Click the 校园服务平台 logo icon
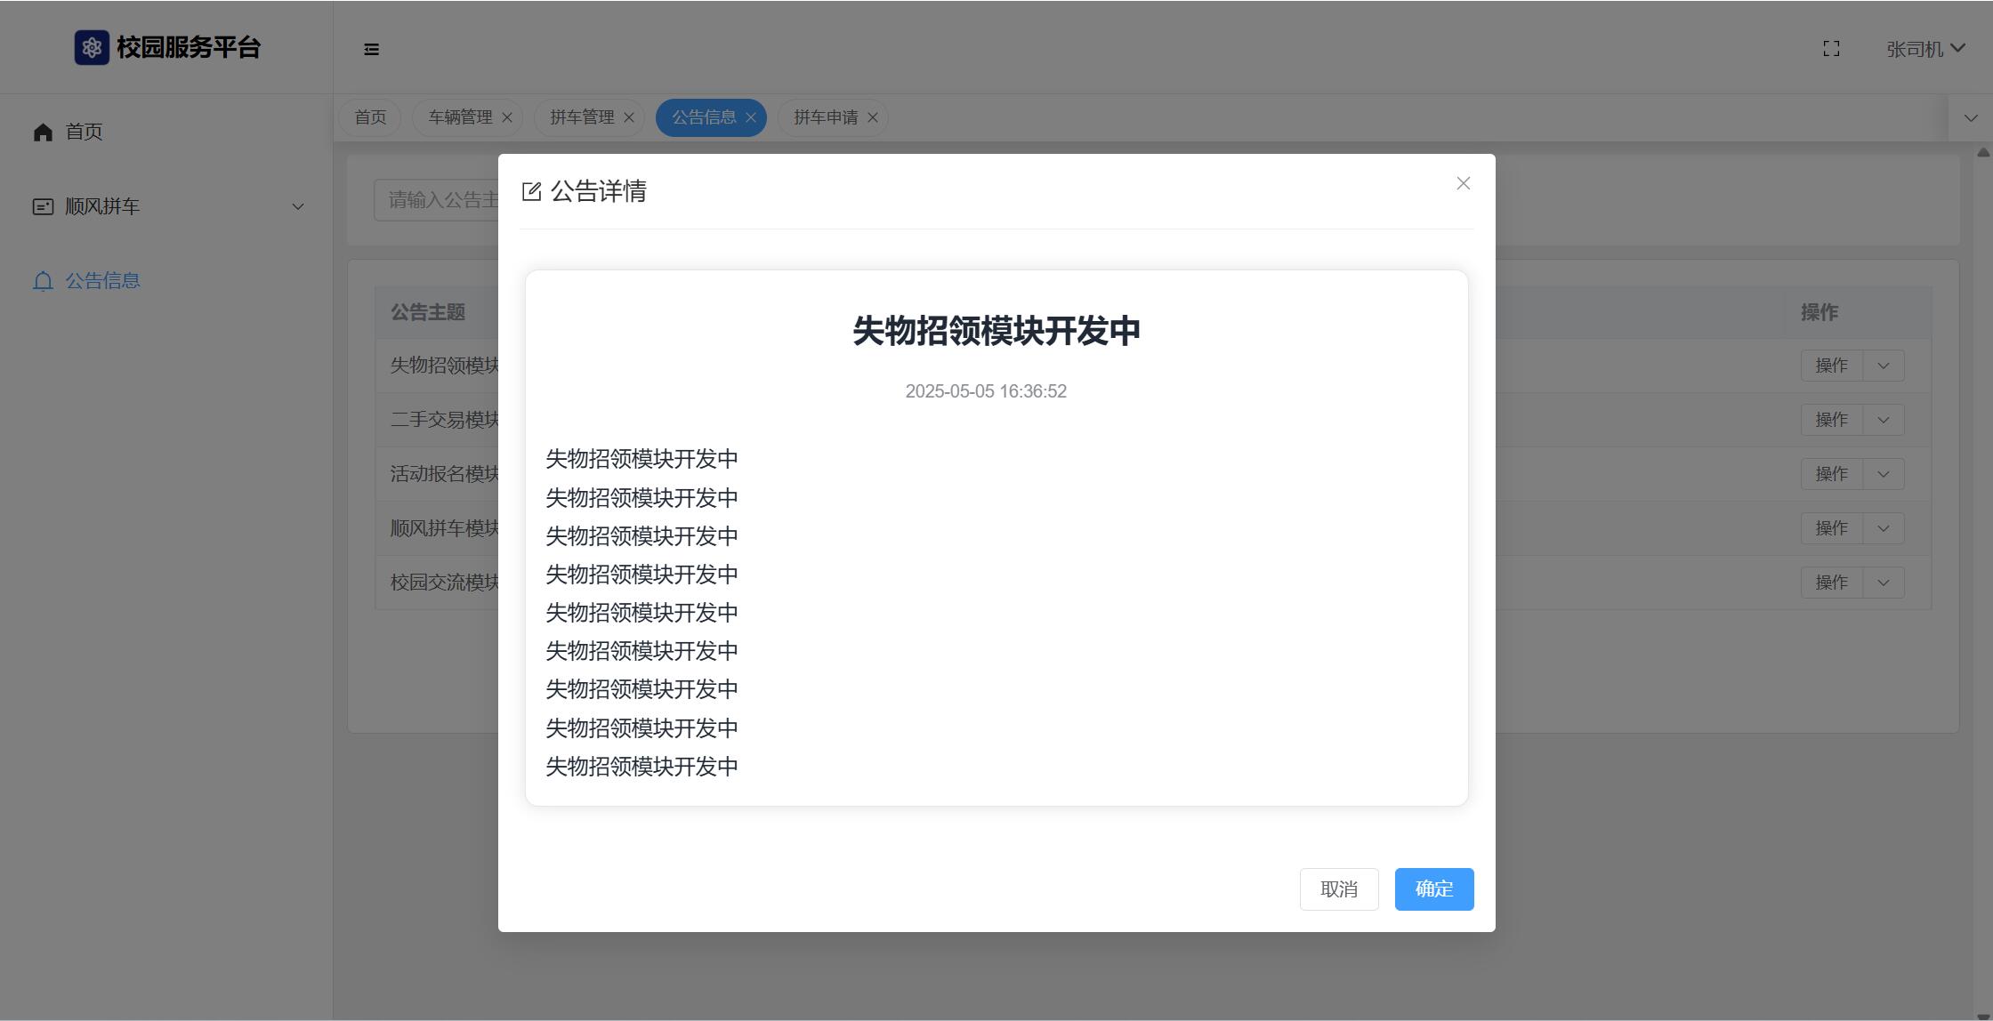 click(92, 47)
